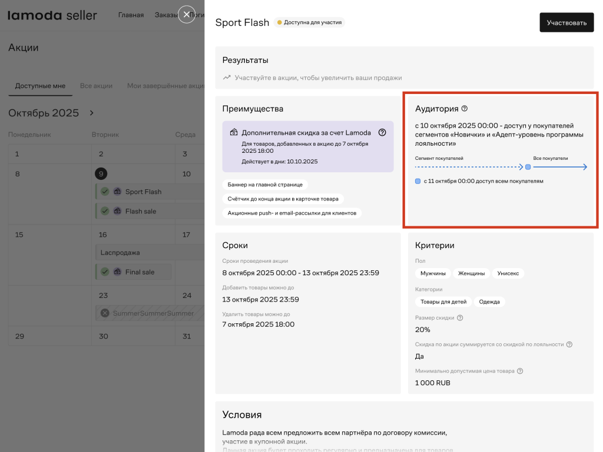This screenshot has height=452, width=603.
Task: Click cancelled icon on SummerSummerSummer event
Action: [105, 313]
